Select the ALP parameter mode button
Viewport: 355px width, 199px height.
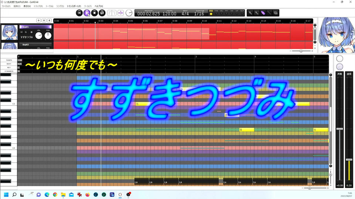click(x=242, y=14)
